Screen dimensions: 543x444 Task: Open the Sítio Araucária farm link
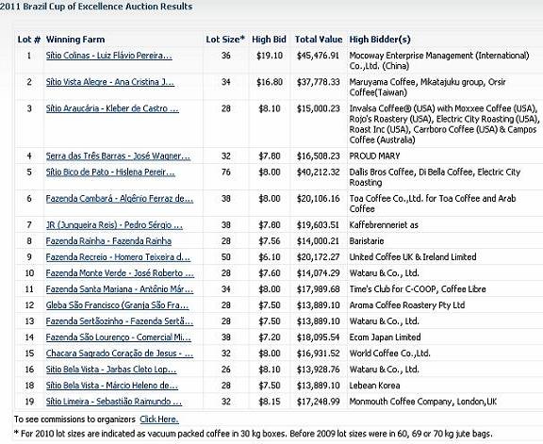(x=112, y=108)
